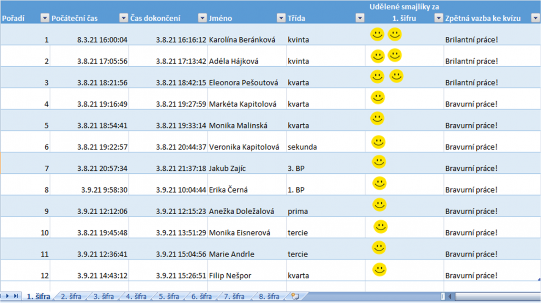Expand the Čas dokončení filter dropdown

[202, 18]
